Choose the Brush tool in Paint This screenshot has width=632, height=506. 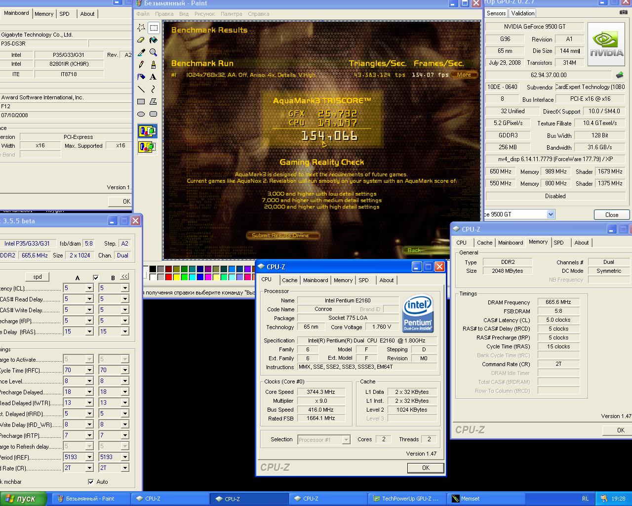154,65
